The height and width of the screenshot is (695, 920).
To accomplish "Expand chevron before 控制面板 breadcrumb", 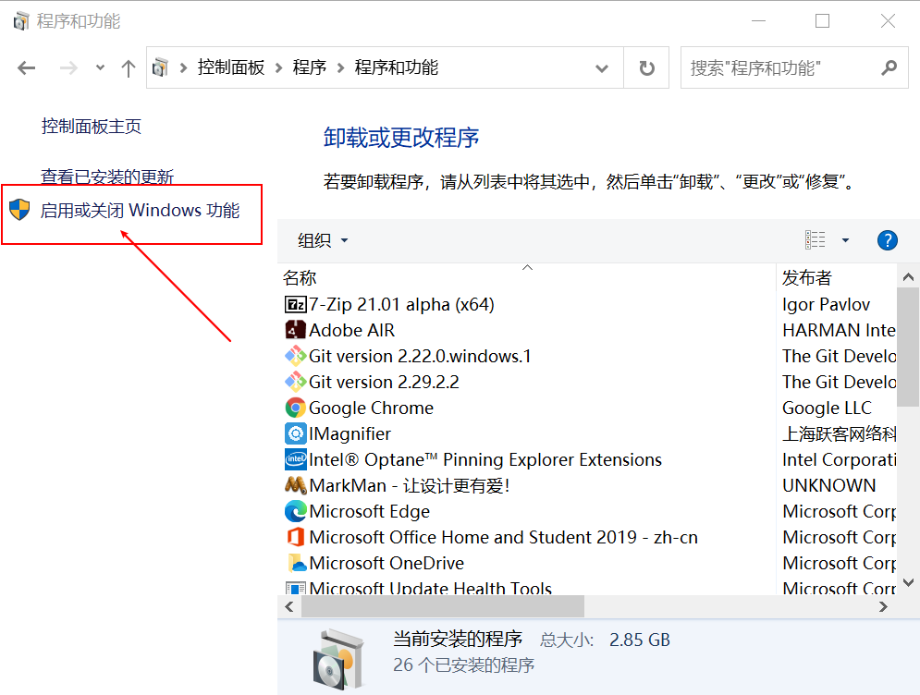I will (184, 68).
